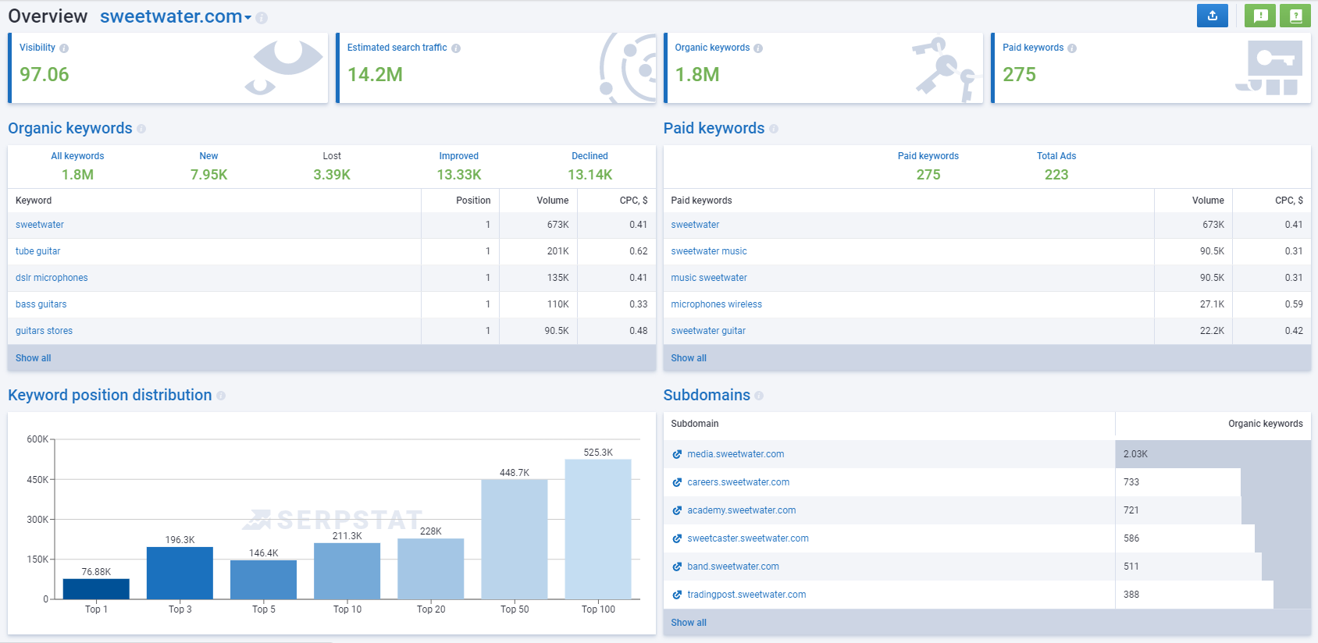The height and width of the screenshot is (643, 1318).
Task: Click the Paid keywords card value 275
Action: point(1020,75)
